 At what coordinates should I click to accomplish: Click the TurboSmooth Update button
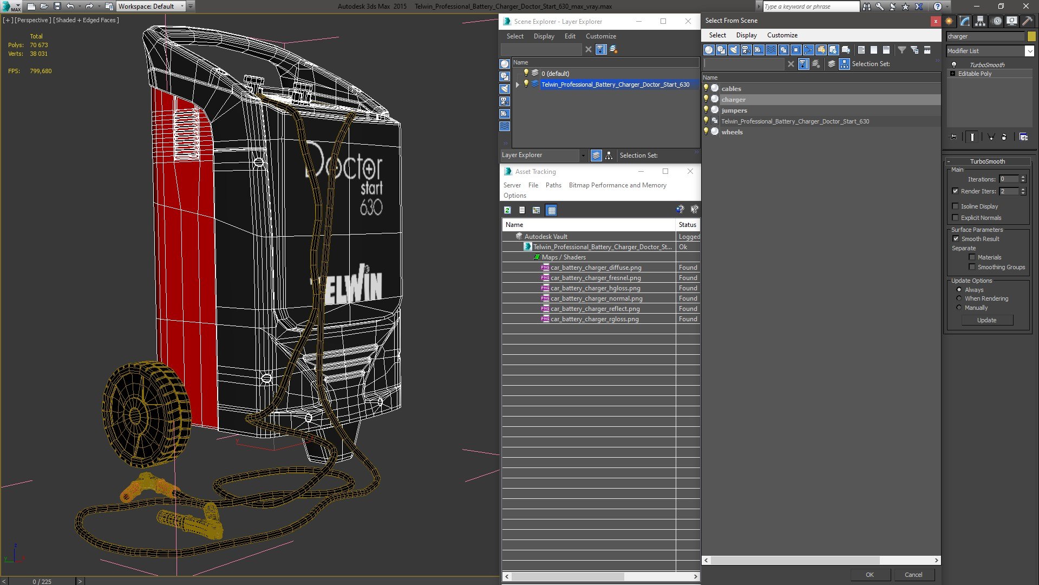pos(986,320)
